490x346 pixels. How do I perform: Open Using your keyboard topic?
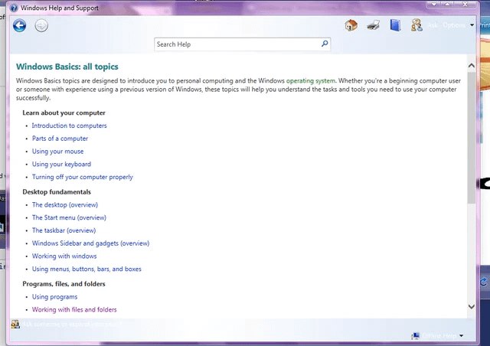coord(61,164)
